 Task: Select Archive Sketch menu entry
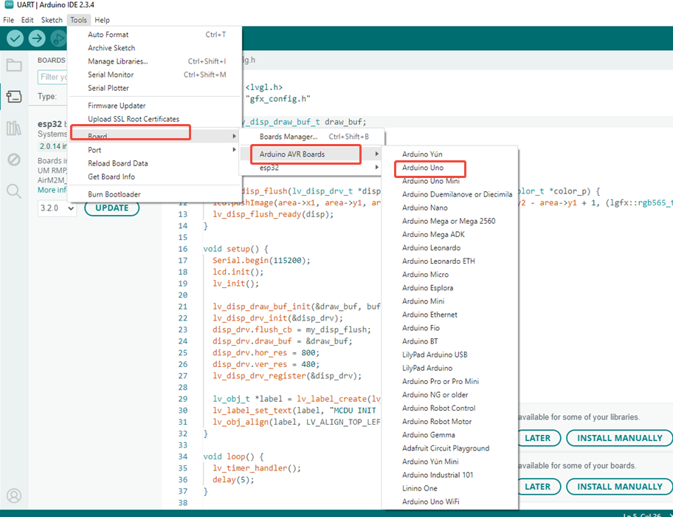click(x=154, y=48)
